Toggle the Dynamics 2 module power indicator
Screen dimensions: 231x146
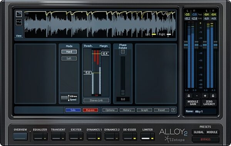pyautogui.click(x=117, y=138)
